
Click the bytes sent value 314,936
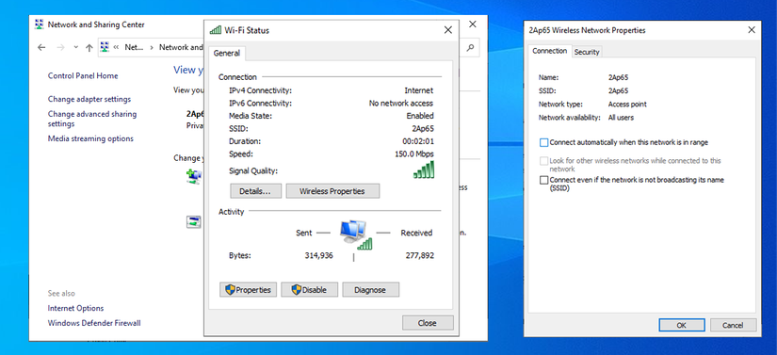pyautogui.click(x=318, y=255)
